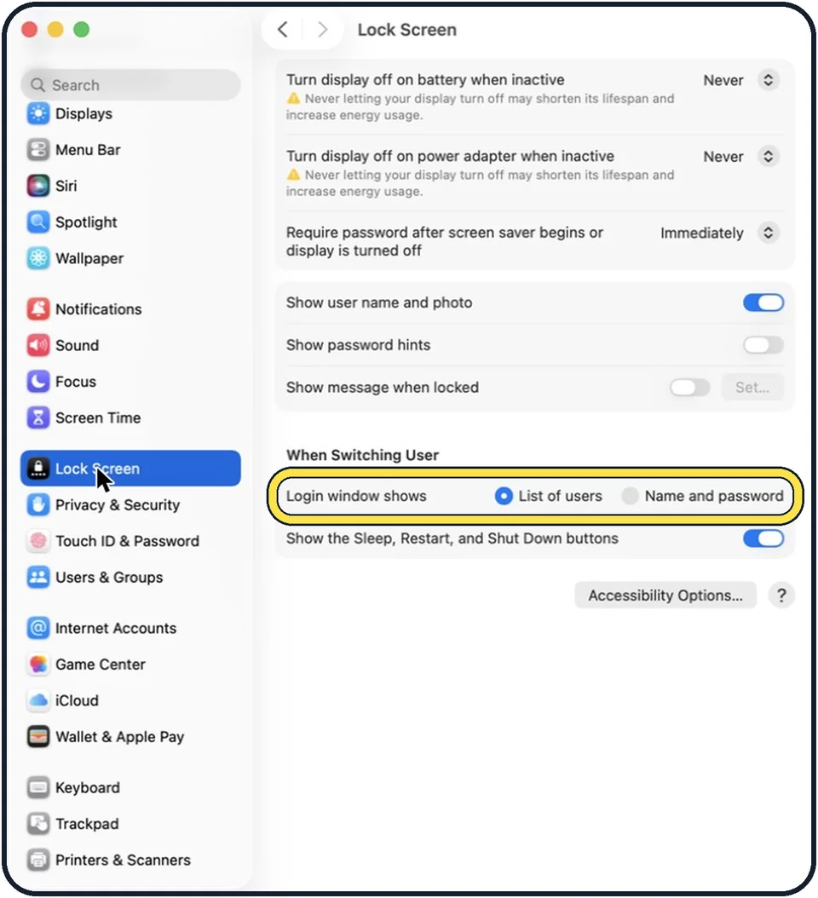
Task: Go to Users & Groups settings
Action: click(130, 578)
